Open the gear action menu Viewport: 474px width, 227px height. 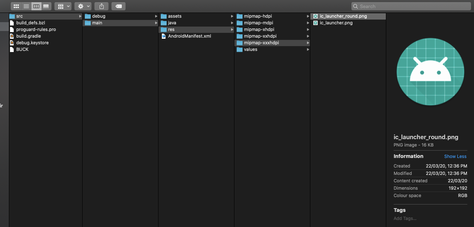pos(83,6)
